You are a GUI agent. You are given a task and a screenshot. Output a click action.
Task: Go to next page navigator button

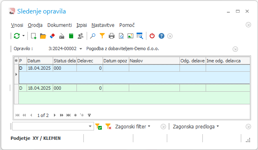point(62,115)
